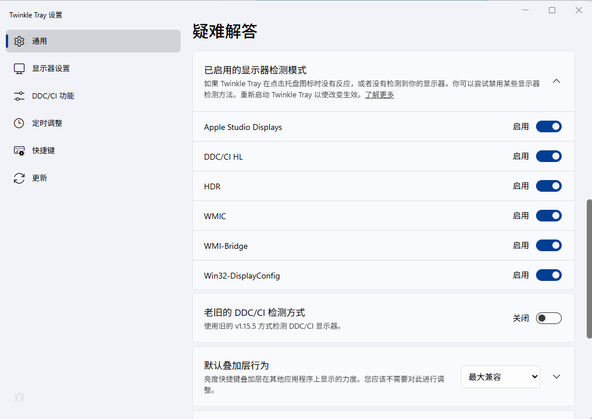Click the Win32-DisplayConfig label

[x=242, y=276]
